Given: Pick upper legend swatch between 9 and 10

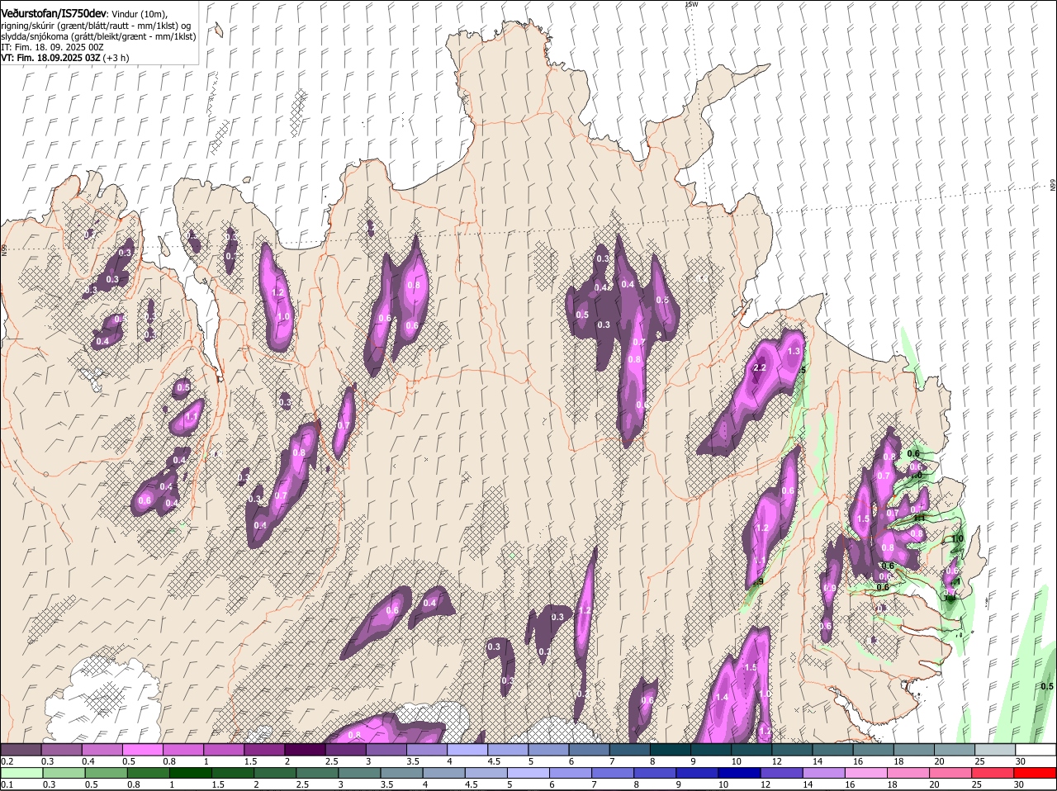Looking at the screenshot, I should click(x=711, y=749).
